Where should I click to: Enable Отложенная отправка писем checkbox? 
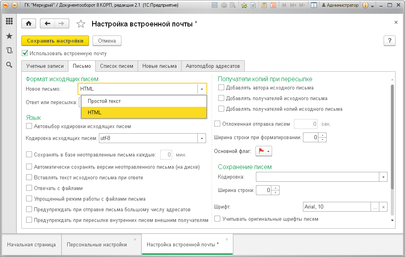(x=217, y=124)
